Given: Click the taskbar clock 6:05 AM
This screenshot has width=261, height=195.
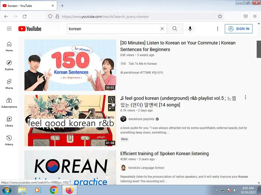Looking at the screenshot, I should coord(248,190).
